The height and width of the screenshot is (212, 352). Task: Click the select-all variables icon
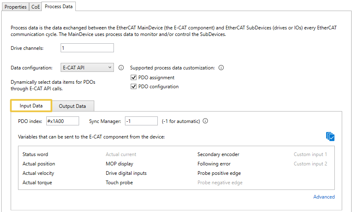click(330, 136)
